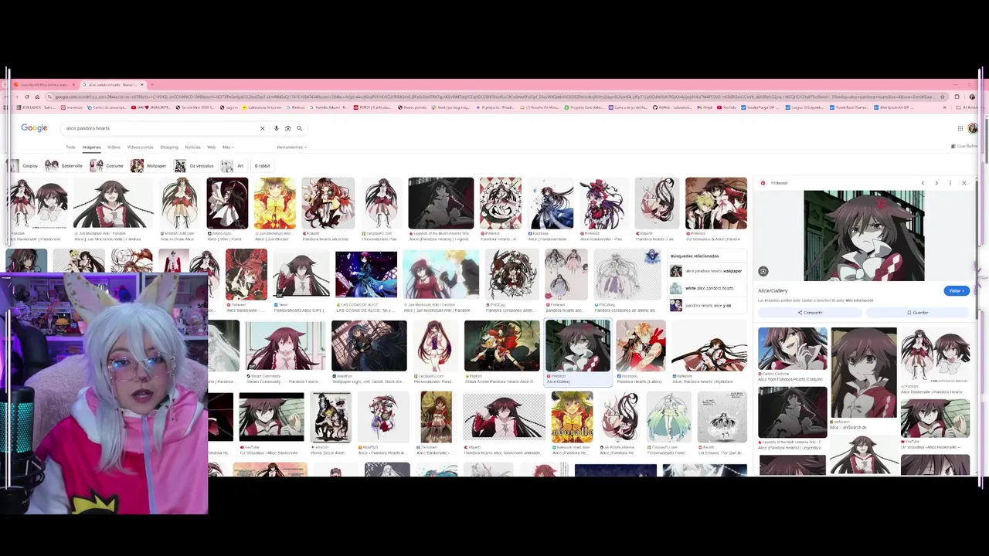989x556 pixels.
Task: Reload the page in the browser toolbar
Action: point(29,97)
